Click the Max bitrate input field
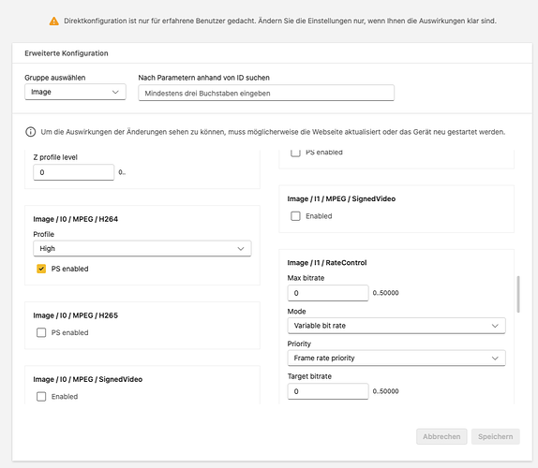 [328, 293]
